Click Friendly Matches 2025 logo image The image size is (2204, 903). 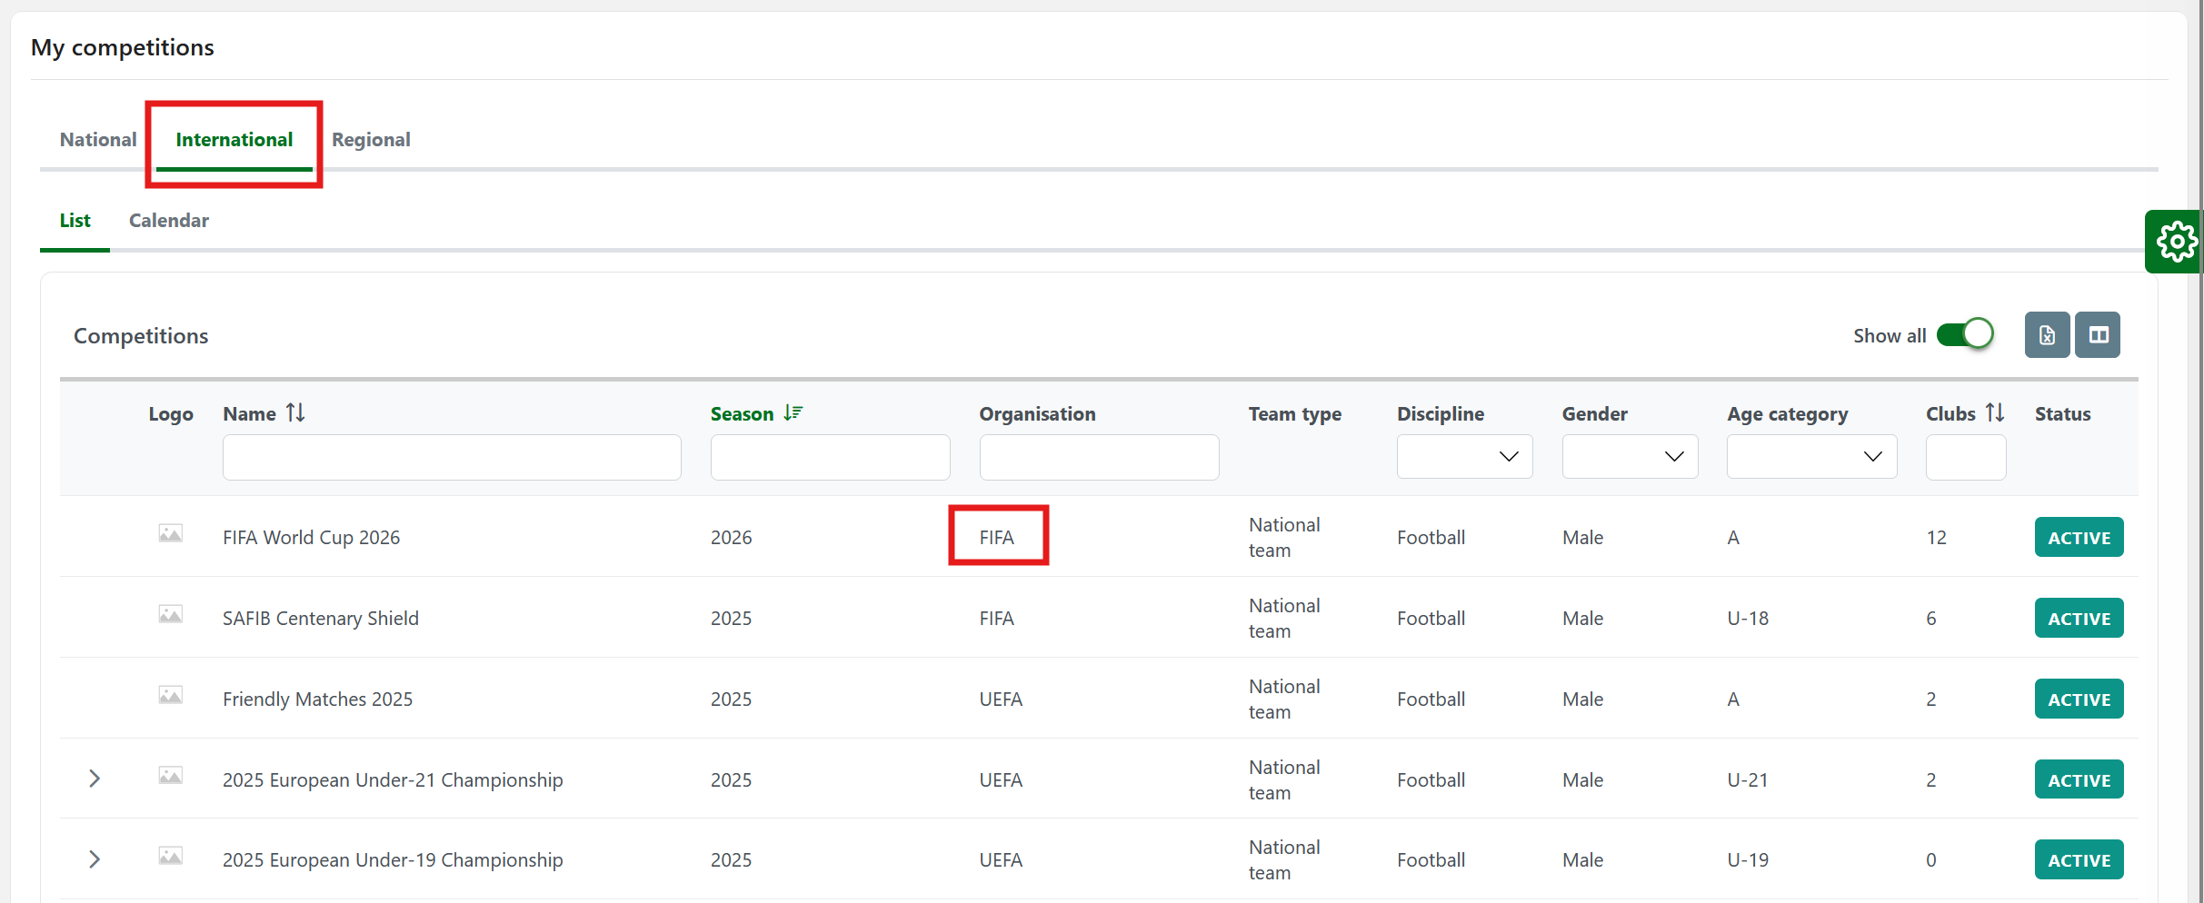click(x=170, y=696)
